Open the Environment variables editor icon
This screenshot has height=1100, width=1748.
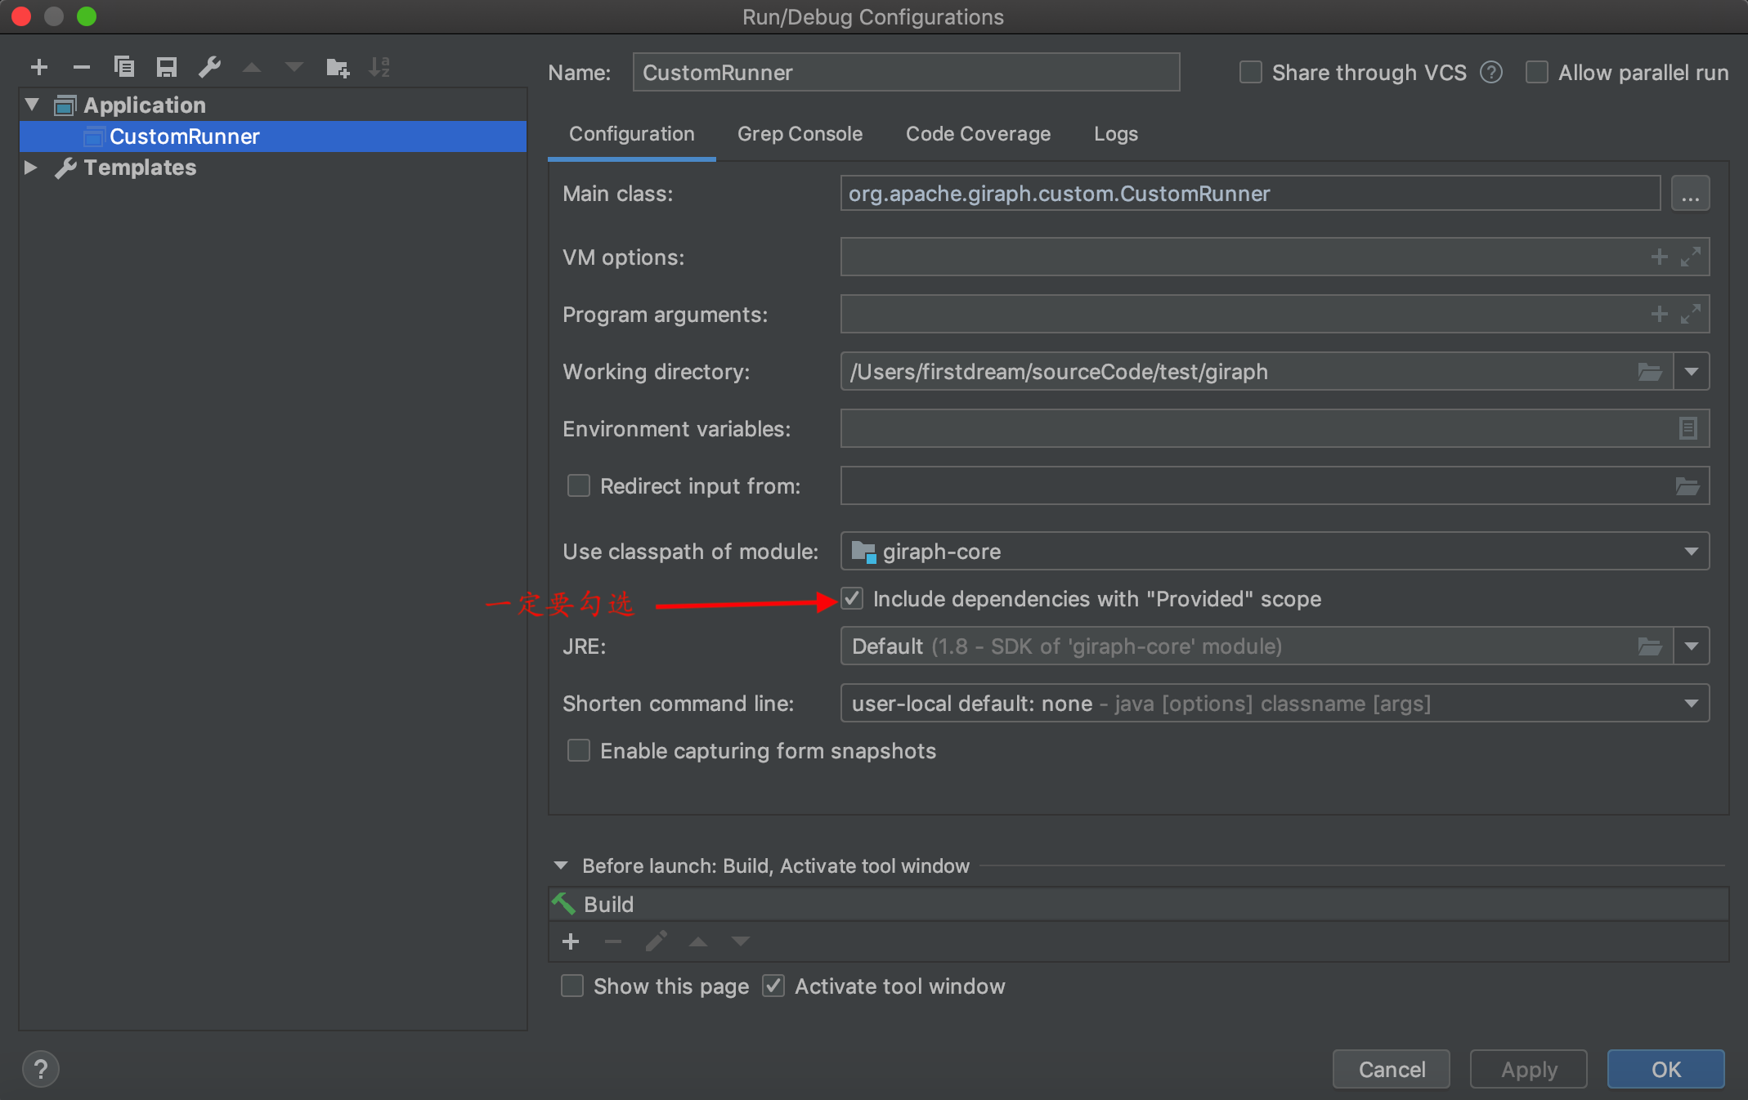click(x=1687, y=428)
